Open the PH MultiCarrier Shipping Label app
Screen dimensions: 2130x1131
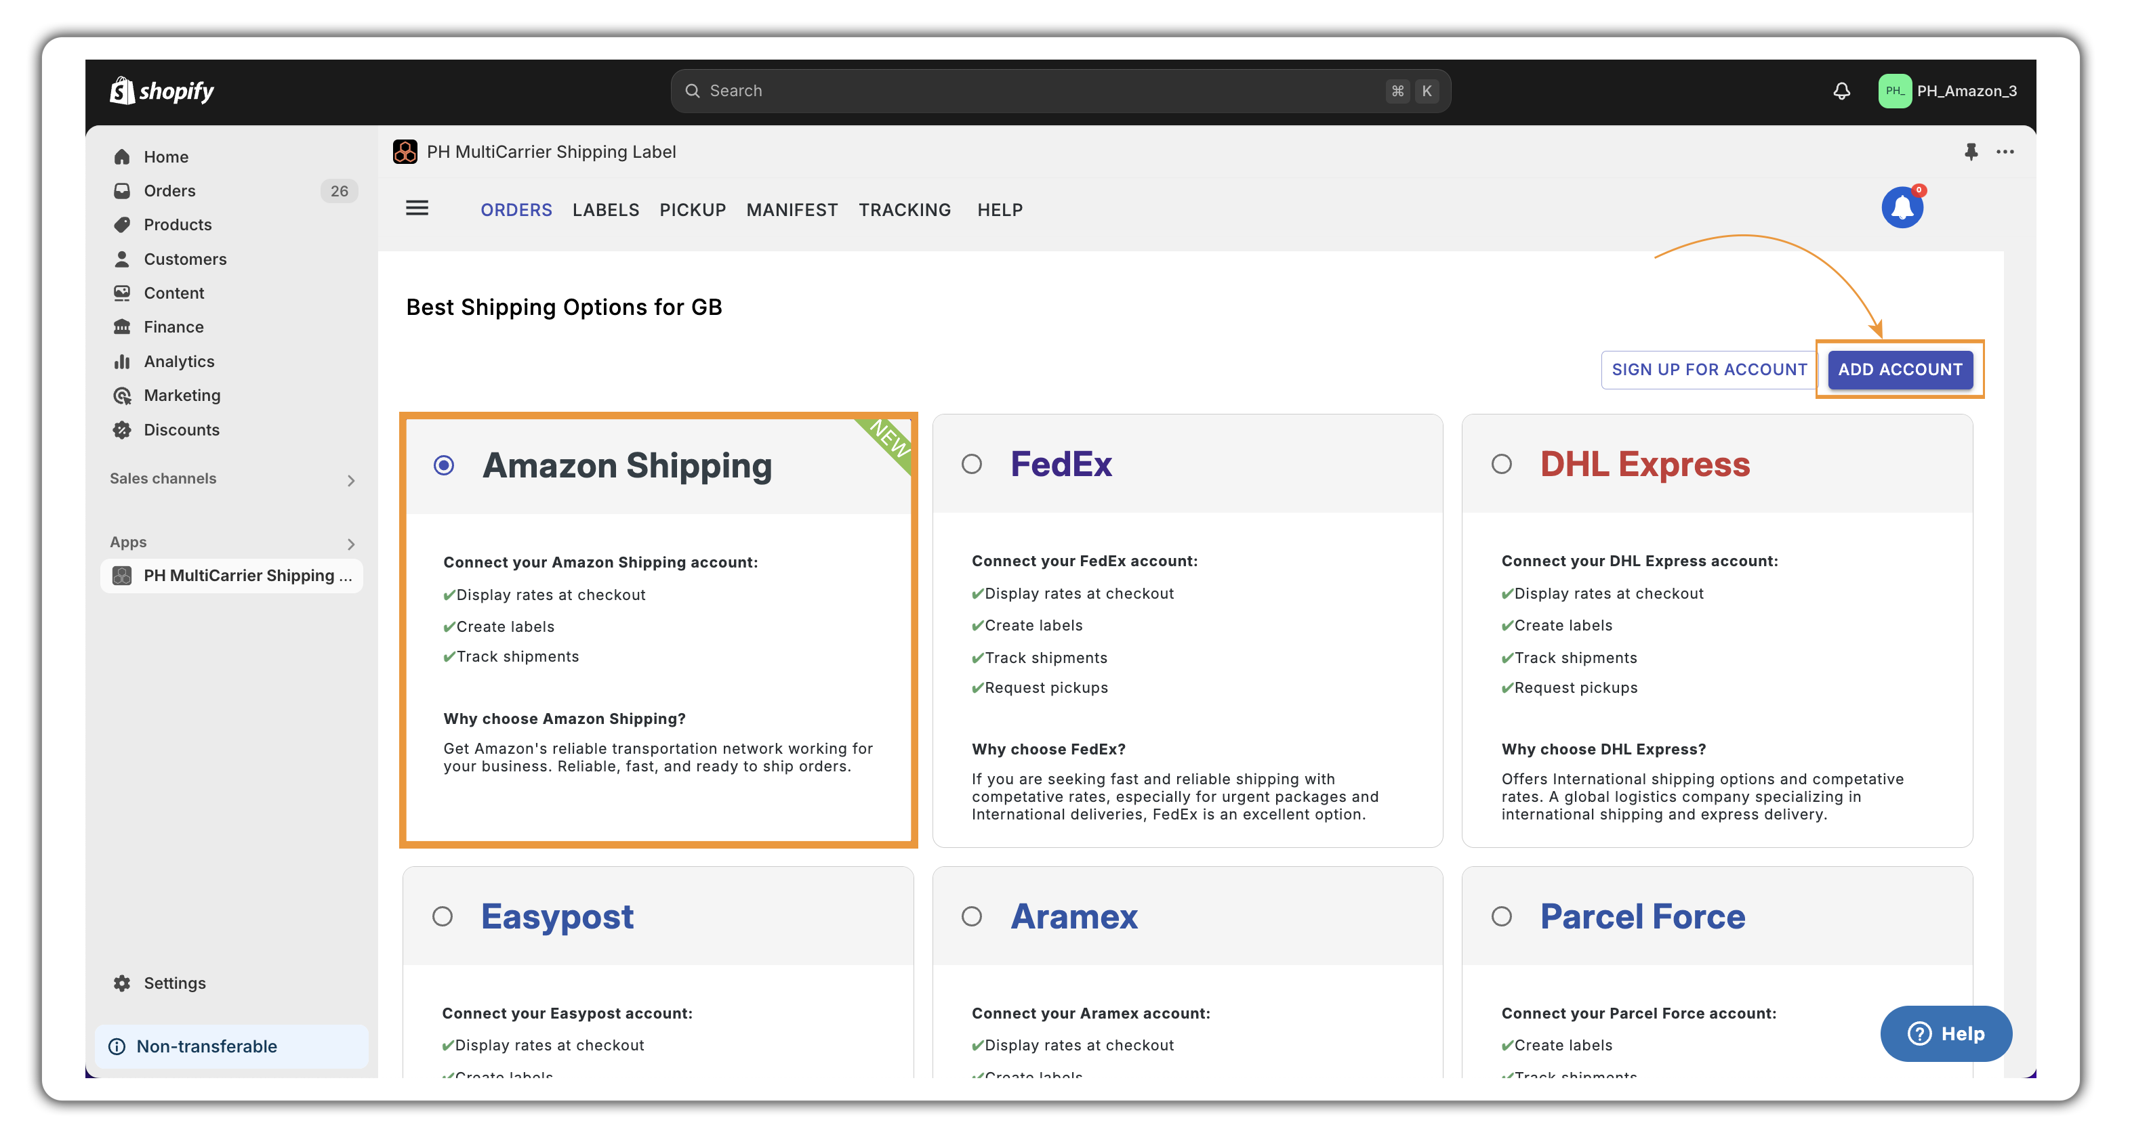[x=232, y=575]
